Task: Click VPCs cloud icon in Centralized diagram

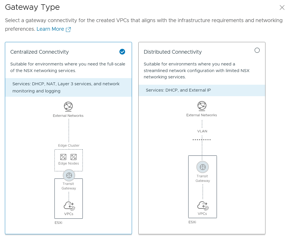Action: 69,206
